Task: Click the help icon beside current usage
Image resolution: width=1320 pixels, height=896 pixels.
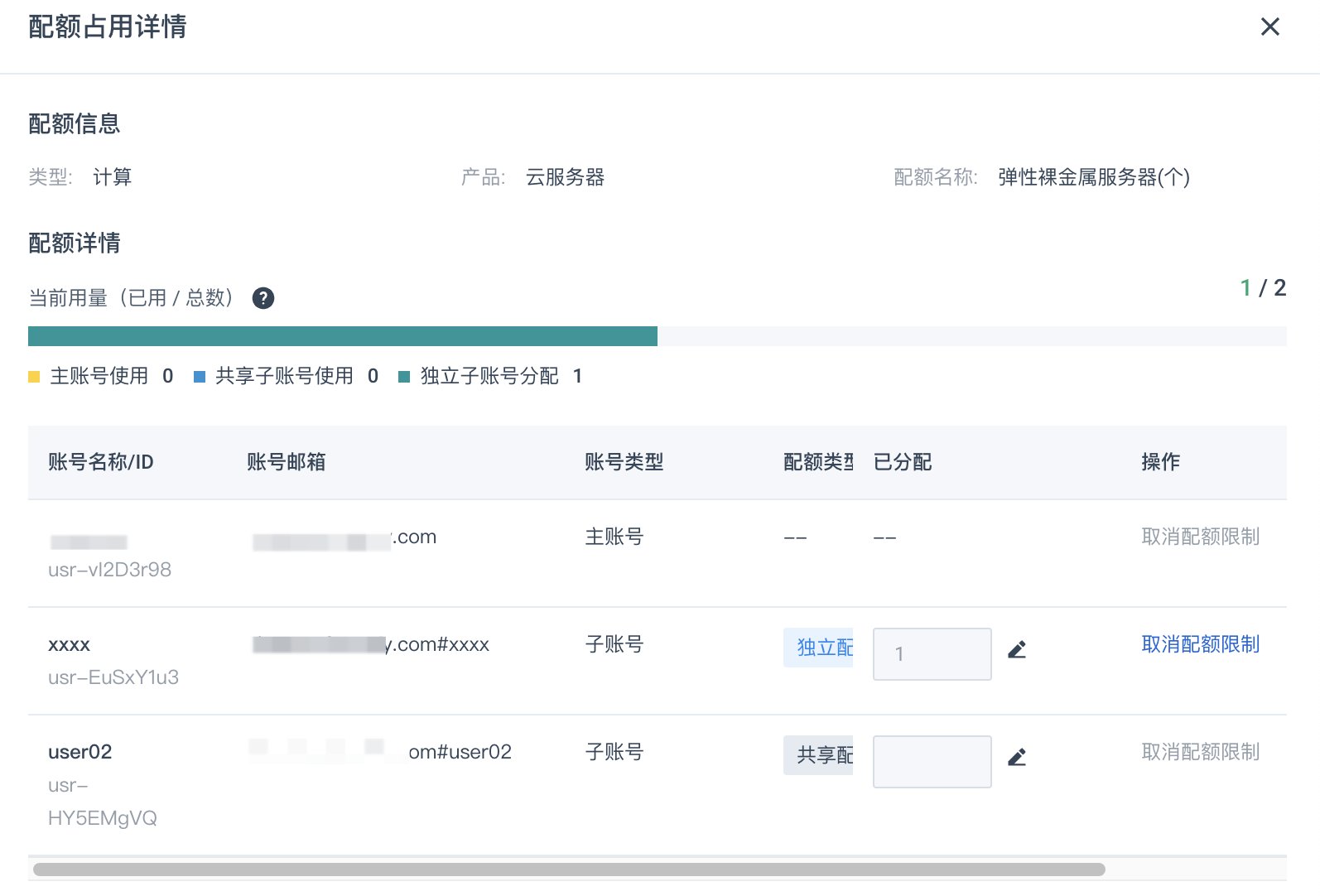Action: click(263, 298)
